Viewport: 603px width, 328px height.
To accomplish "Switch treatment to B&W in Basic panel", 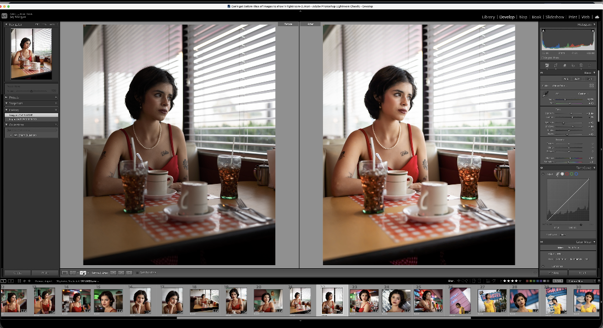I will [x=577, y=80].
